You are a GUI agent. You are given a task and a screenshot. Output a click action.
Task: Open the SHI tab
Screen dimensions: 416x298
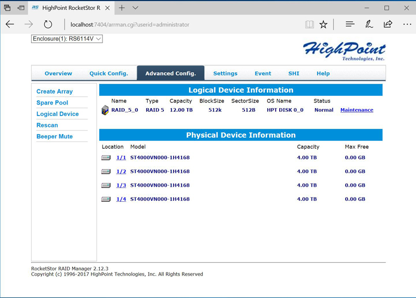(x=294, y=73)
